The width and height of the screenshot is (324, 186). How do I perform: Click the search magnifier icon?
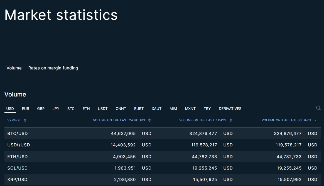click(x=318, y=108)
